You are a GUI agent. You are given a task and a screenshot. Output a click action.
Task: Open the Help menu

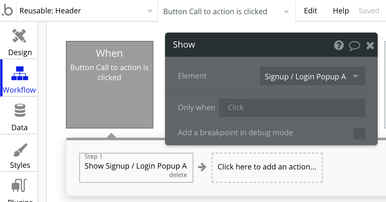click(x=341, y=11)
